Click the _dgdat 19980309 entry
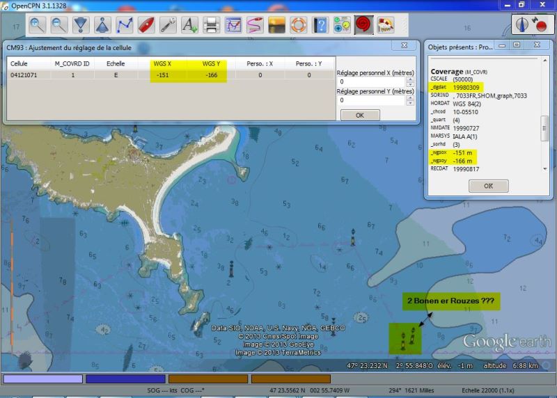Screen dimensions: 557x398 [455, 88]
